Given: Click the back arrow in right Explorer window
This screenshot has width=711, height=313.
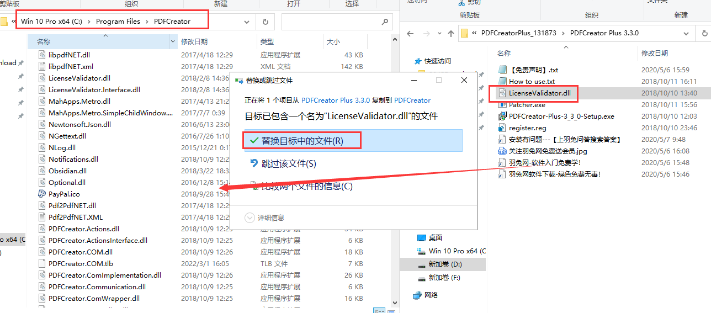Looking at the screenshot, I should [x=410, y=33].
